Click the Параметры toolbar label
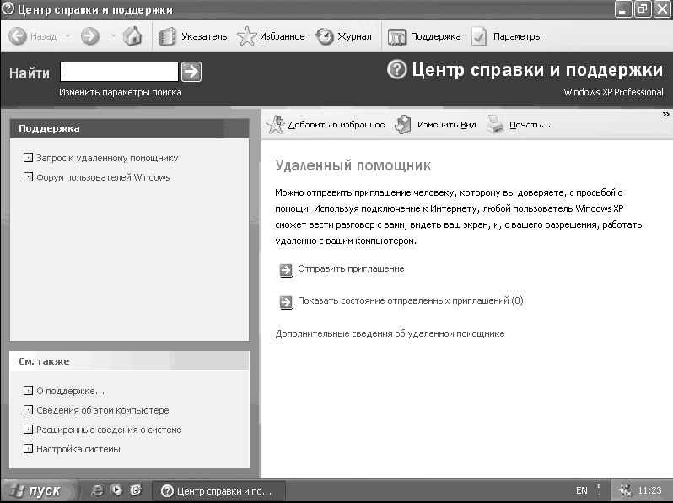This screenshot has height=503, width=673. click(x=517, y=36)
